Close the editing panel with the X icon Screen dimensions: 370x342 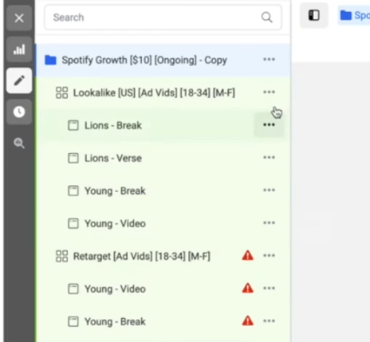(x=19, y=18)
